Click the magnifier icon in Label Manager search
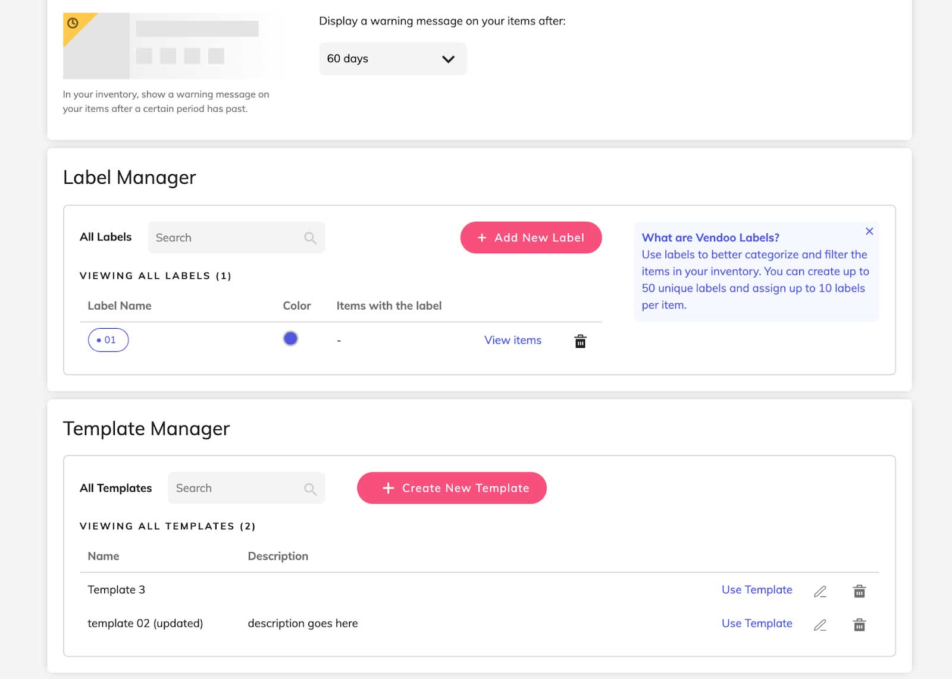The height and width of the screenshot is (679, 952). coord(310,237)
